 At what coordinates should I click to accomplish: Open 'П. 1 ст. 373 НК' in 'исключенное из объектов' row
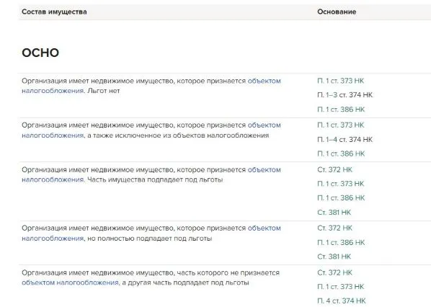(x=340, y=125)
